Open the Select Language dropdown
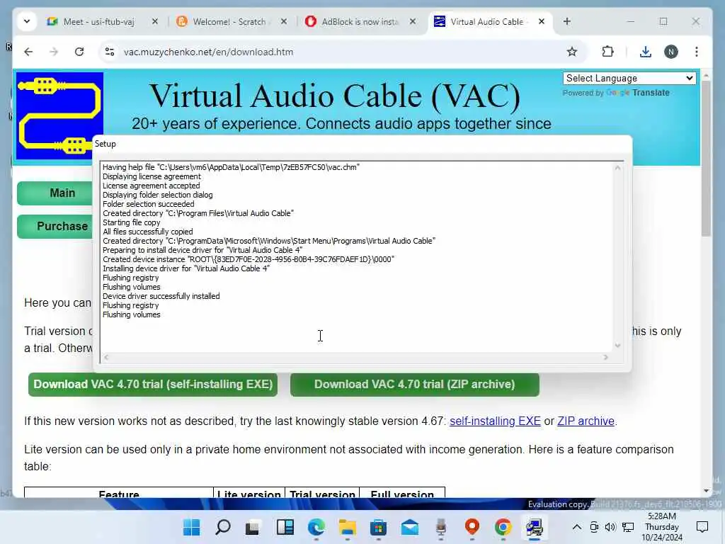Image resolution: width=725 pixels, height=544 pixels. [x=629, y=78]
